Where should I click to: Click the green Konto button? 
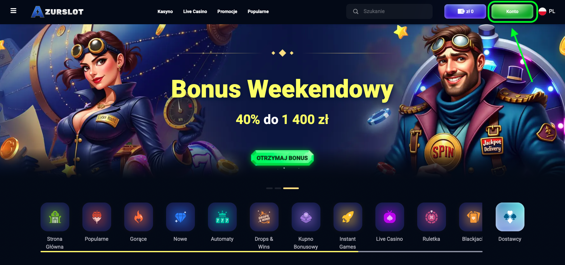512,11
